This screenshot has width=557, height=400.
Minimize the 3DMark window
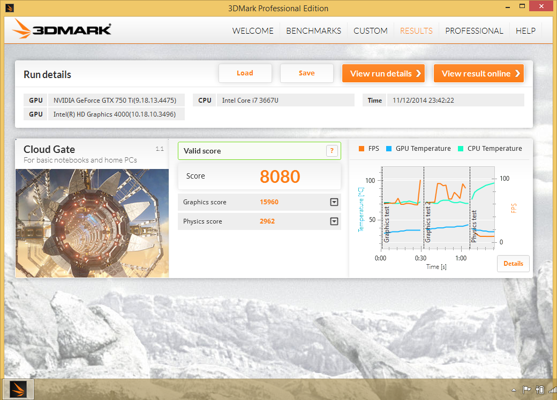pos(508,6)
